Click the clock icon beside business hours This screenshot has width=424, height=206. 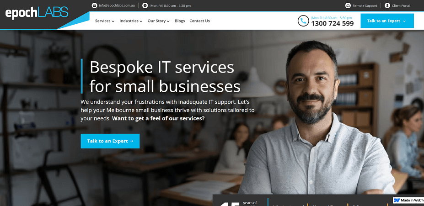point(145,5)
